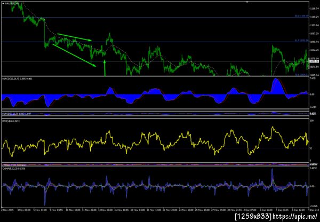Click the 2 Nov 2015 date label

tap(6, 210)
